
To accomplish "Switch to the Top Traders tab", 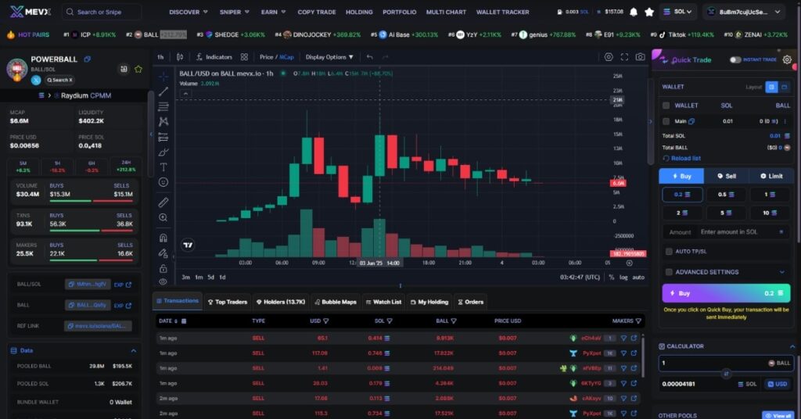I will pos(228,302).
